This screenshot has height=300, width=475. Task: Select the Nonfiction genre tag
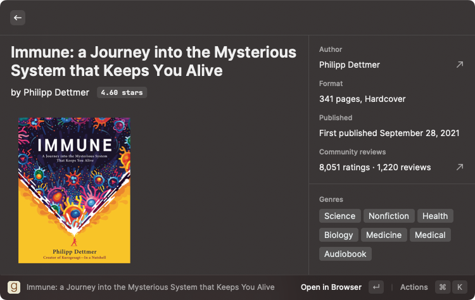click(x=389, y=216)
